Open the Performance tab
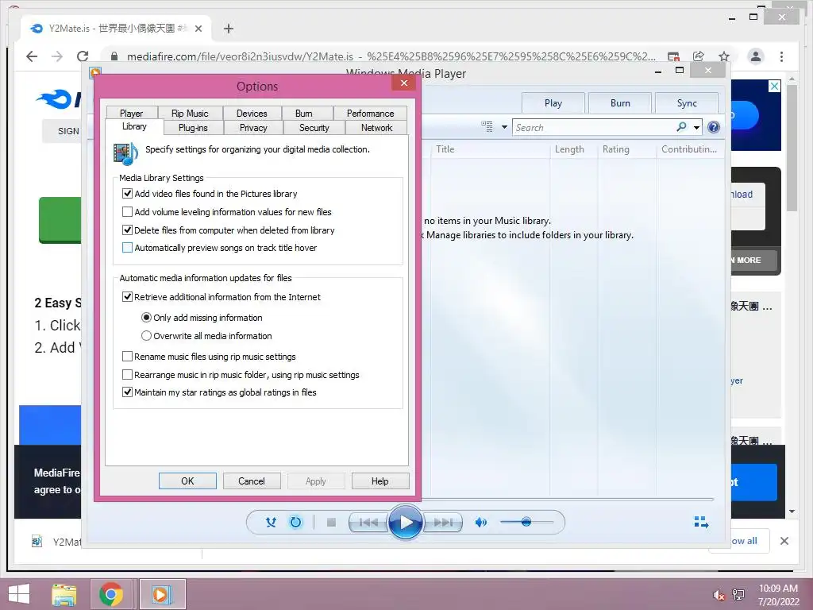Viewport: 813px width, 610px height. pyautogui.click(x=370, y=113)
